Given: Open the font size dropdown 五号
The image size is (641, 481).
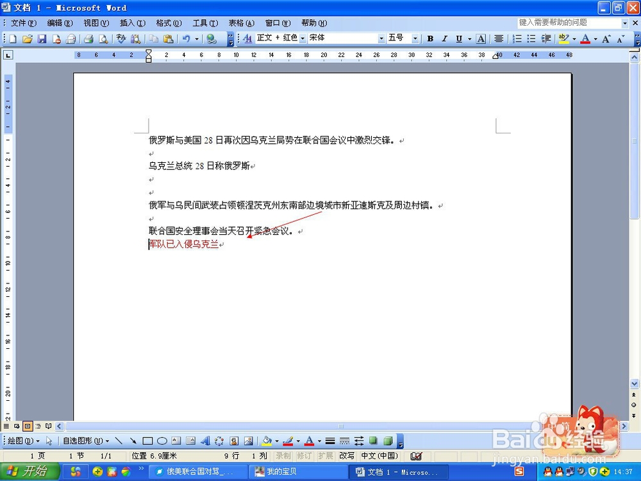Looking at the screenshot, I should point(415,38).
